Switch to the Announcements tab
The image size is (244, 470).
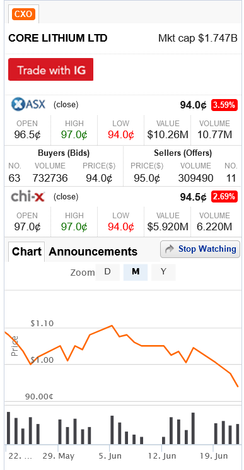point(93,252)
